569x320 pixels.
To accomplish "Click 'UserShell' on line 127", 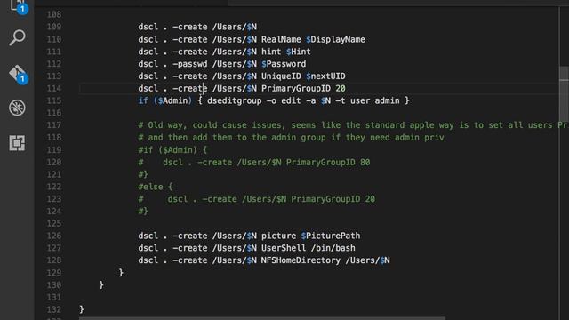I will tap(284, 248).
